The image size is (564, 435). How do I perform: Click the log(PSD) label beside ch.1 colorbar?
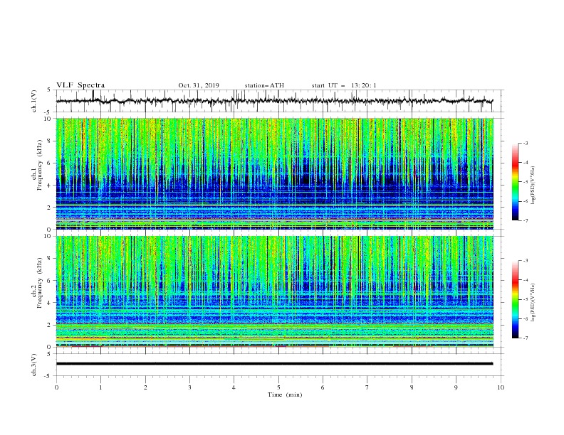point(533,185)
